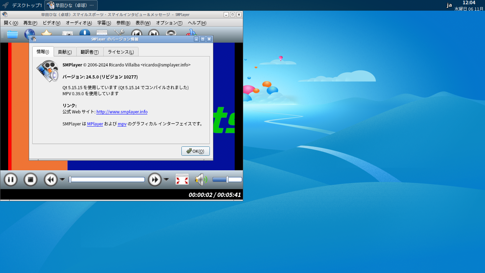The width and height of the screenshot is (485, 273).
Task: Click the rocket application launcher icon
Action: pyautogui.click(x=5, y=5)
